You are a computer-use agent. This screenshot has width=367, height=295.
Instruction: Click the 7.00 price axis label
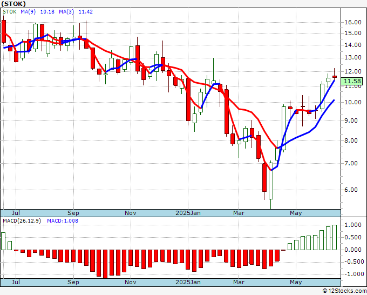pos(351,163)
